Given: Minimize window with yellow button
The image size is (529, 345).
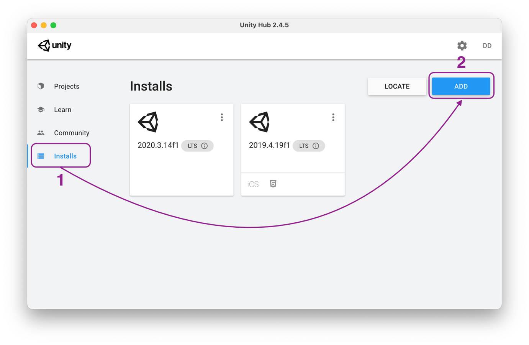Looking at the screenshot, I should tap(44, 25).
